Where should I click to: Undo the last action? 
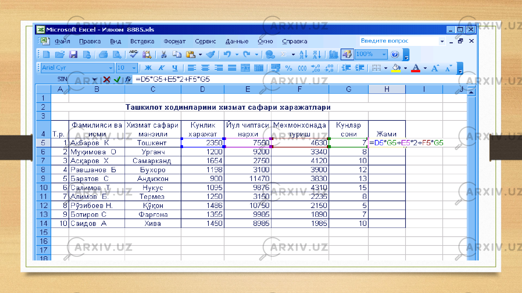(x=227, y=54)
